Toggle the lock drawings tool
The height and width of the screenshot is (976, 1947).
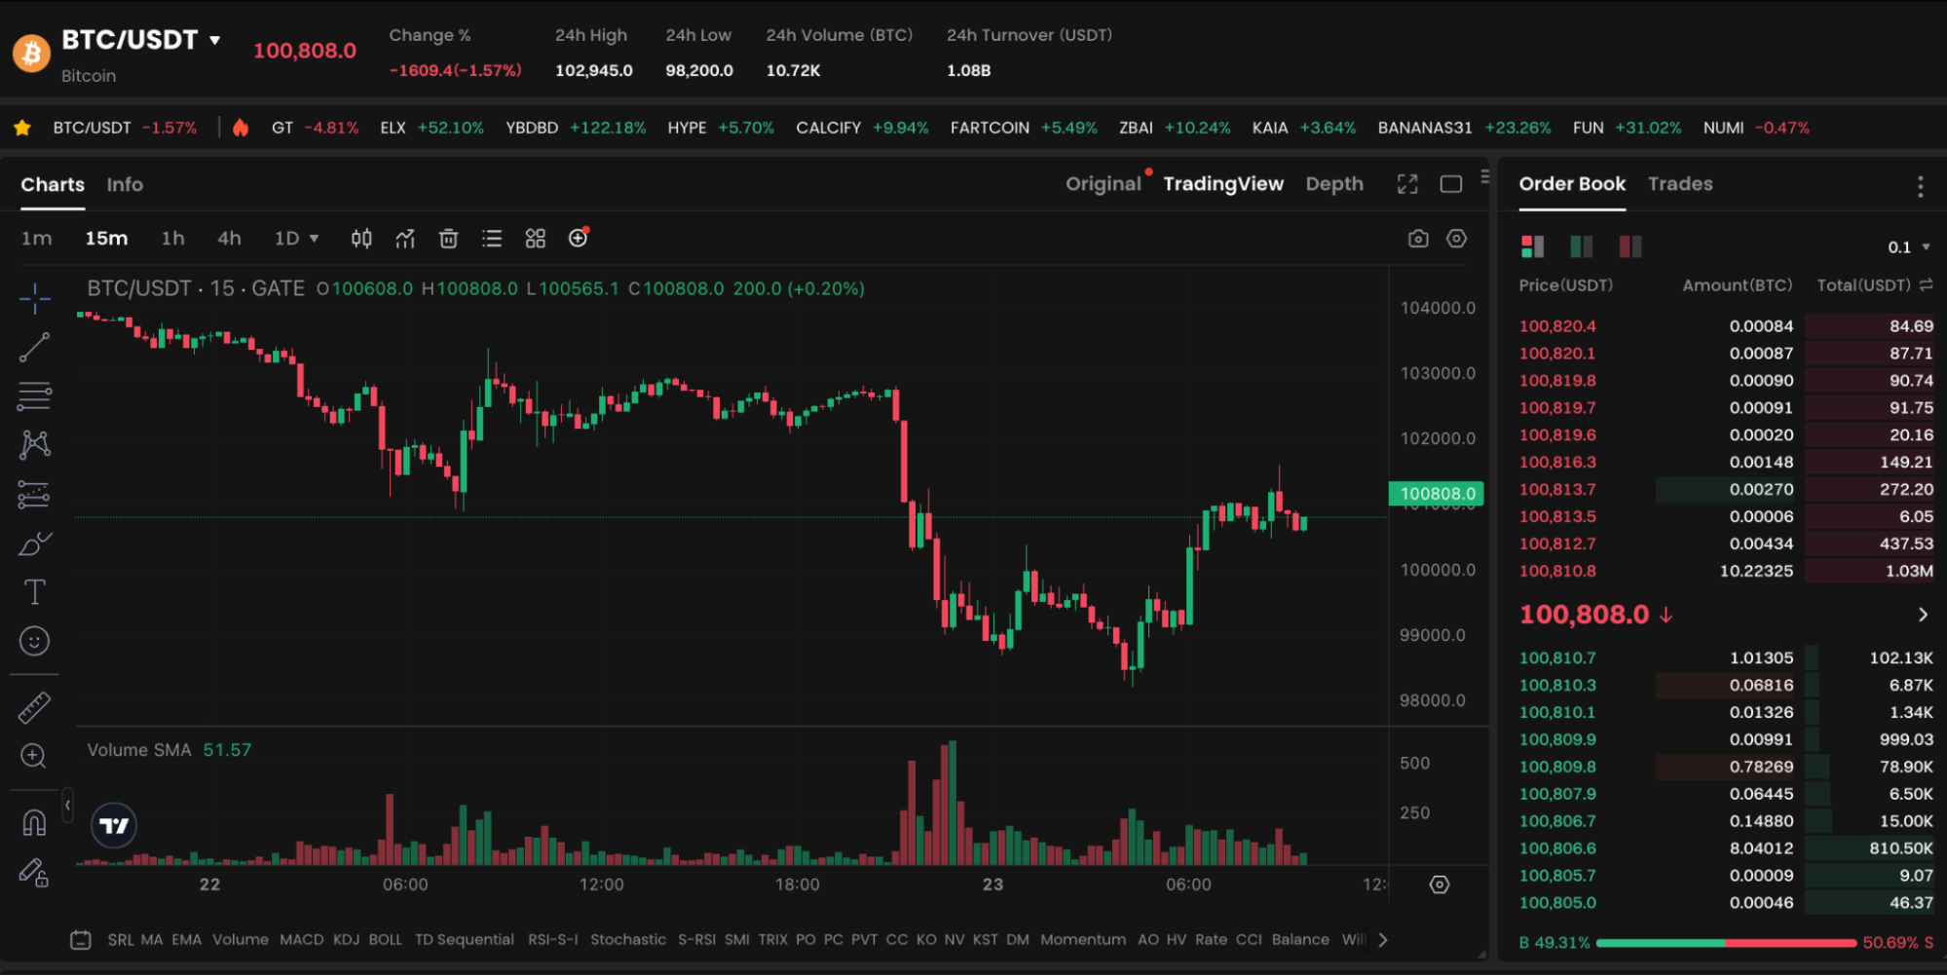point(34,873)
